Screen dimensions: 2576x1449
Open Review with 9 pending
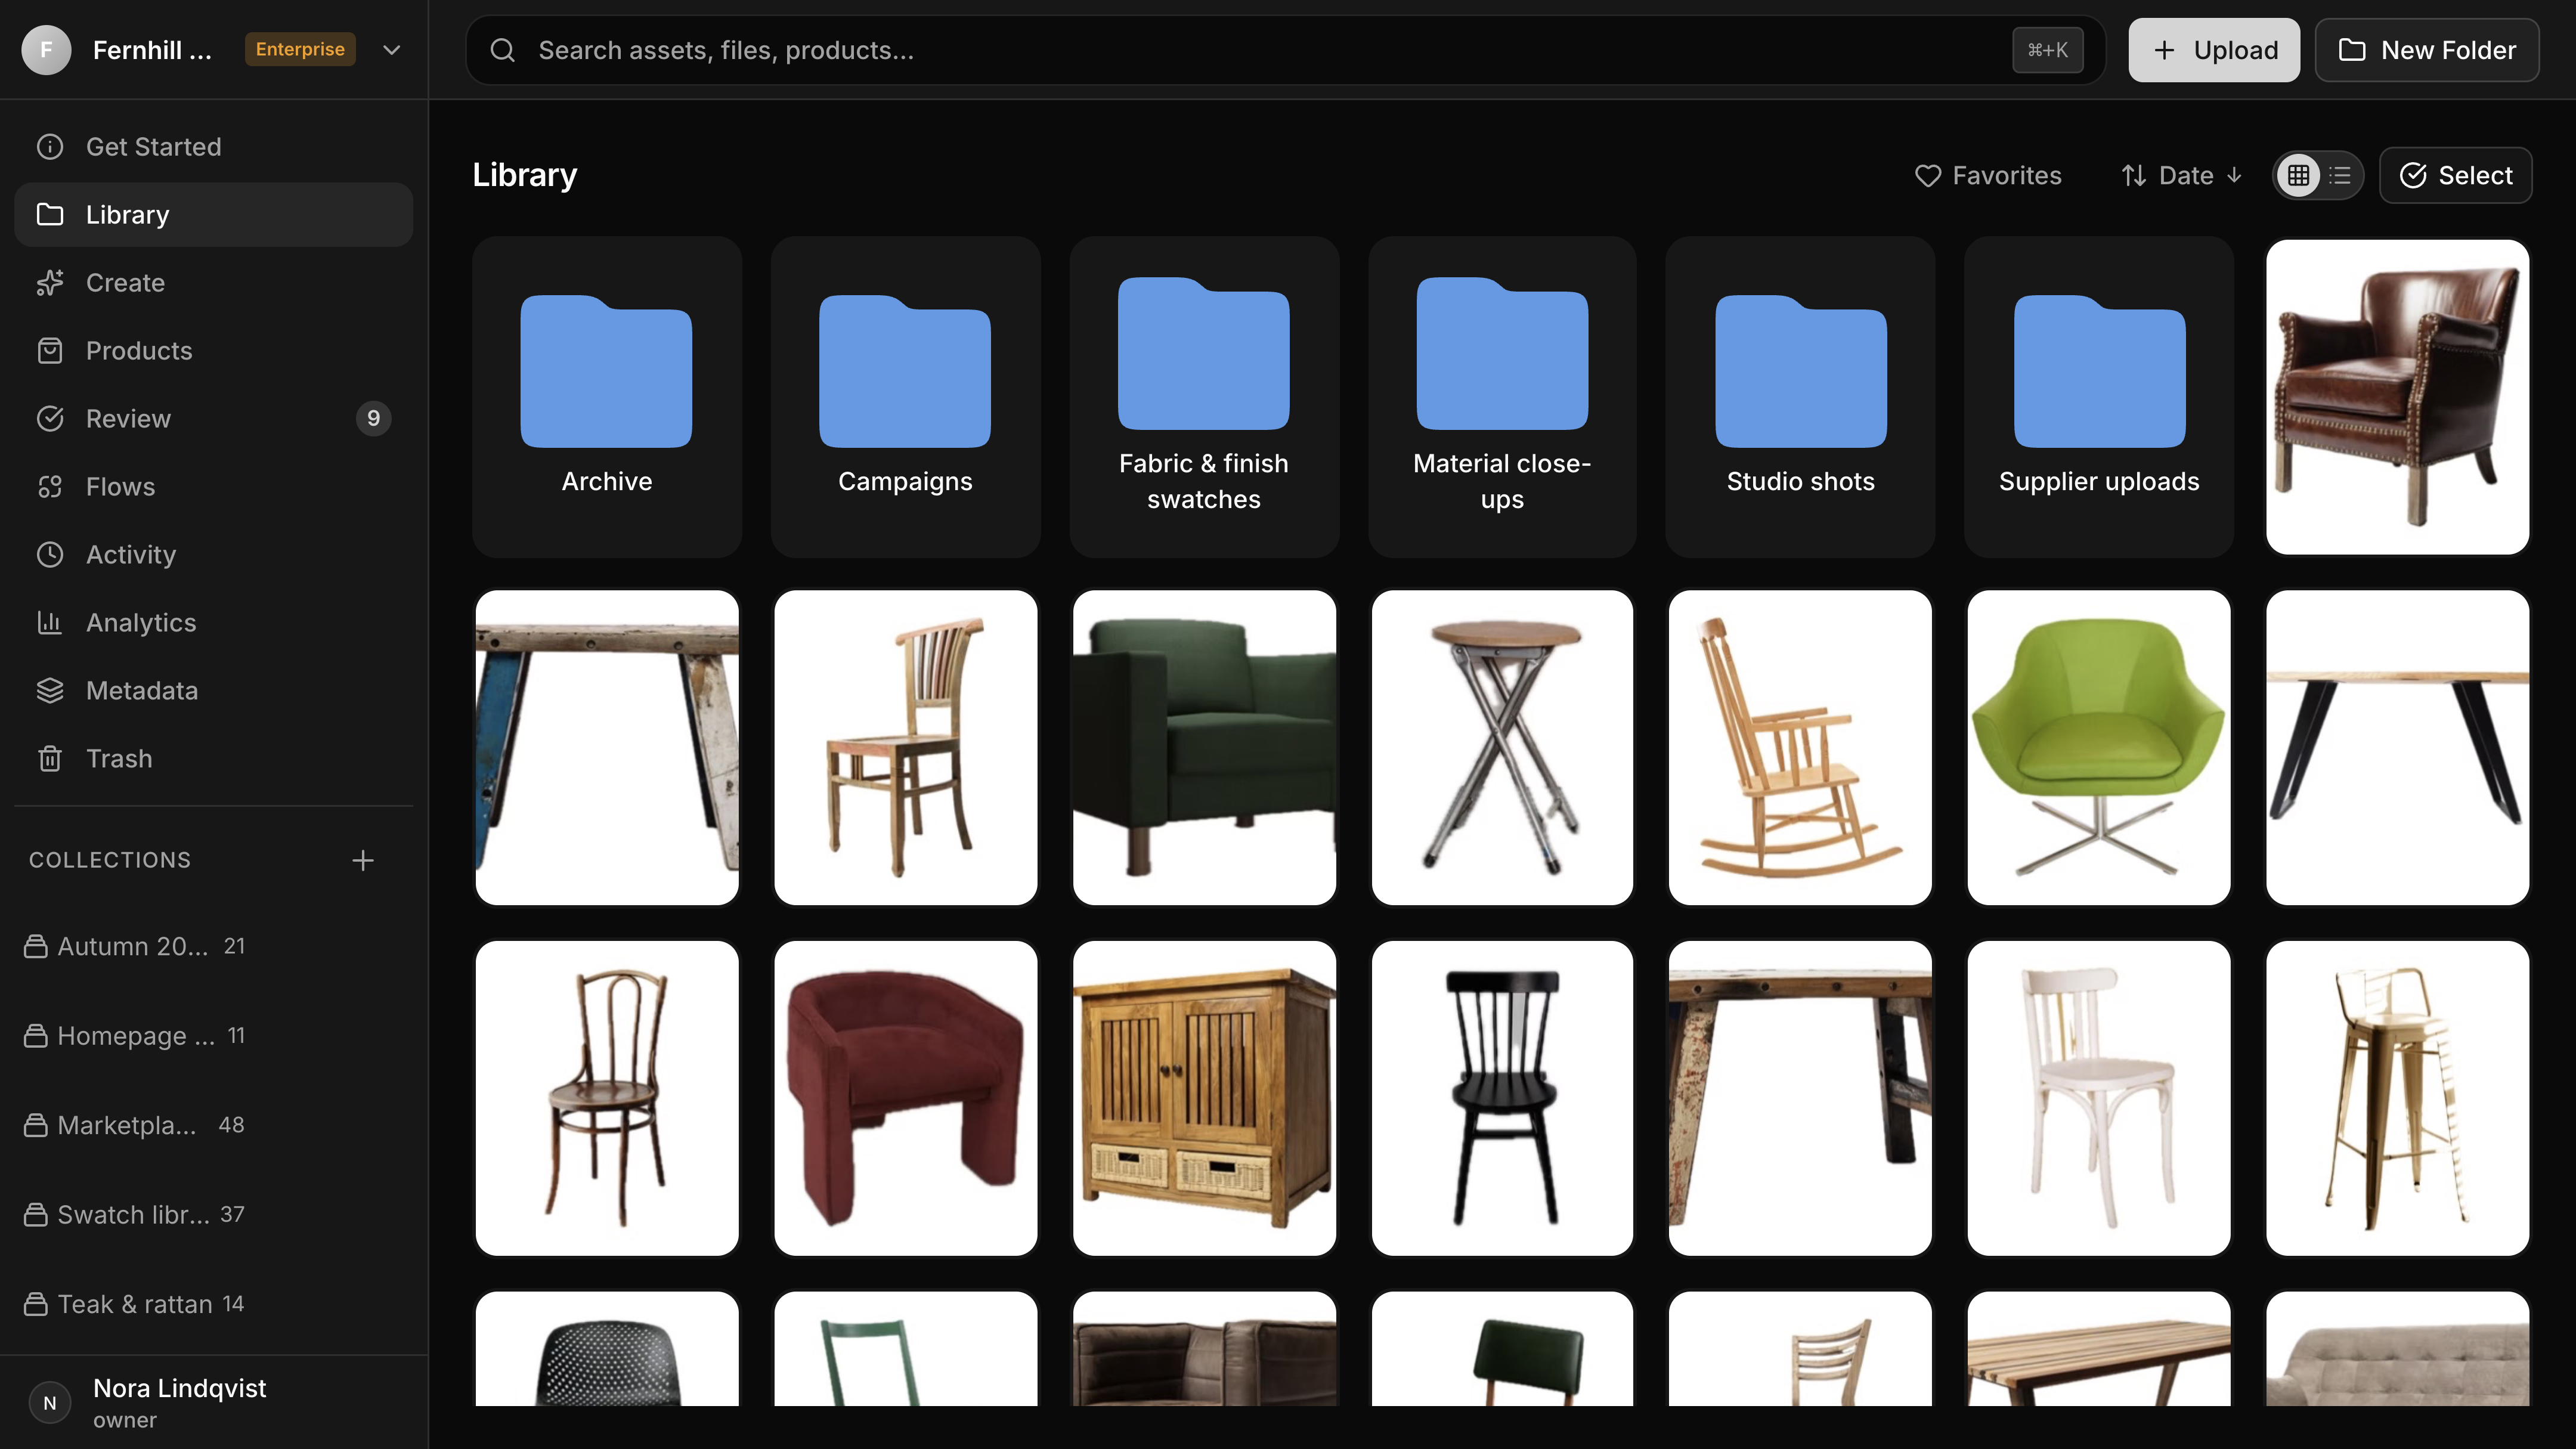click(x=214, y=419)
